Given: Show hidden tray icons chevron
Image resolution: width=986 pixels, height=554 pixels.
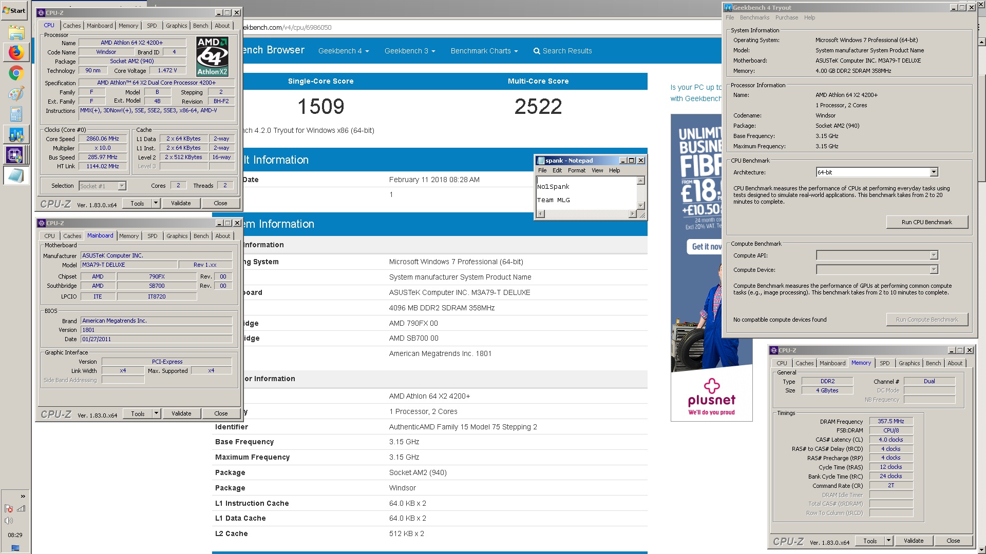Looking at the screenshot, I should coord(23,496).
